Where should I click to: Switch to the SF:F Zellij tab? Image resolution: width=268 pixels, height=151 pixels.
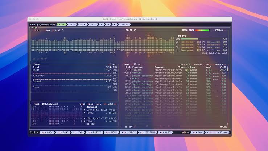72,24
